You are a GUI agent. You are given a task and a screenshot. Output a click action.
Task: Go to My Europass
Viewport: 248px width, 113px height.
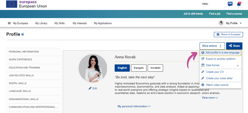point(20,23)
